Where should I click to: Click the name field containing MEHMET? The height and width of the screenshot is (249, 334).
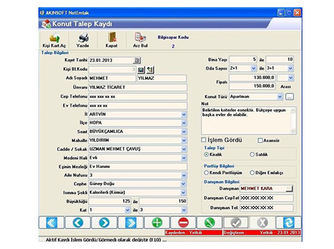click(x=112, y=79)
